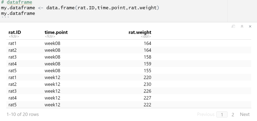Select the weight cell showing 230
This screenshot has width=257, height=121.
point(147,84)
